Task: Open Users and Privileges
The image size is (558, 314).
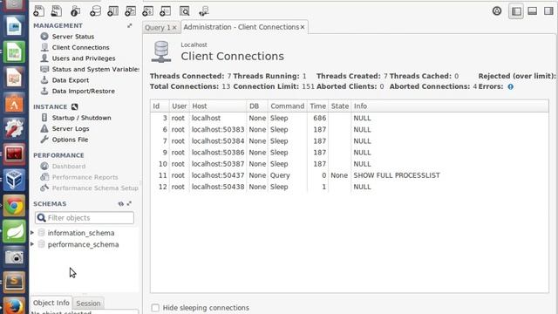Action: coord(84,58)
